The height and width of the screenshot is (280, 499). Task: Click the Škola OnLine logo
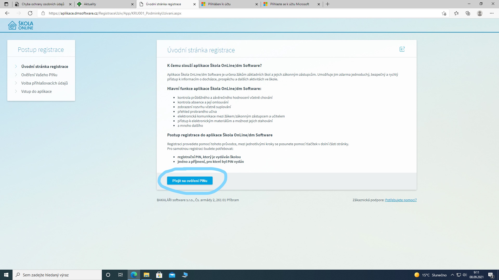pos(21,25)
